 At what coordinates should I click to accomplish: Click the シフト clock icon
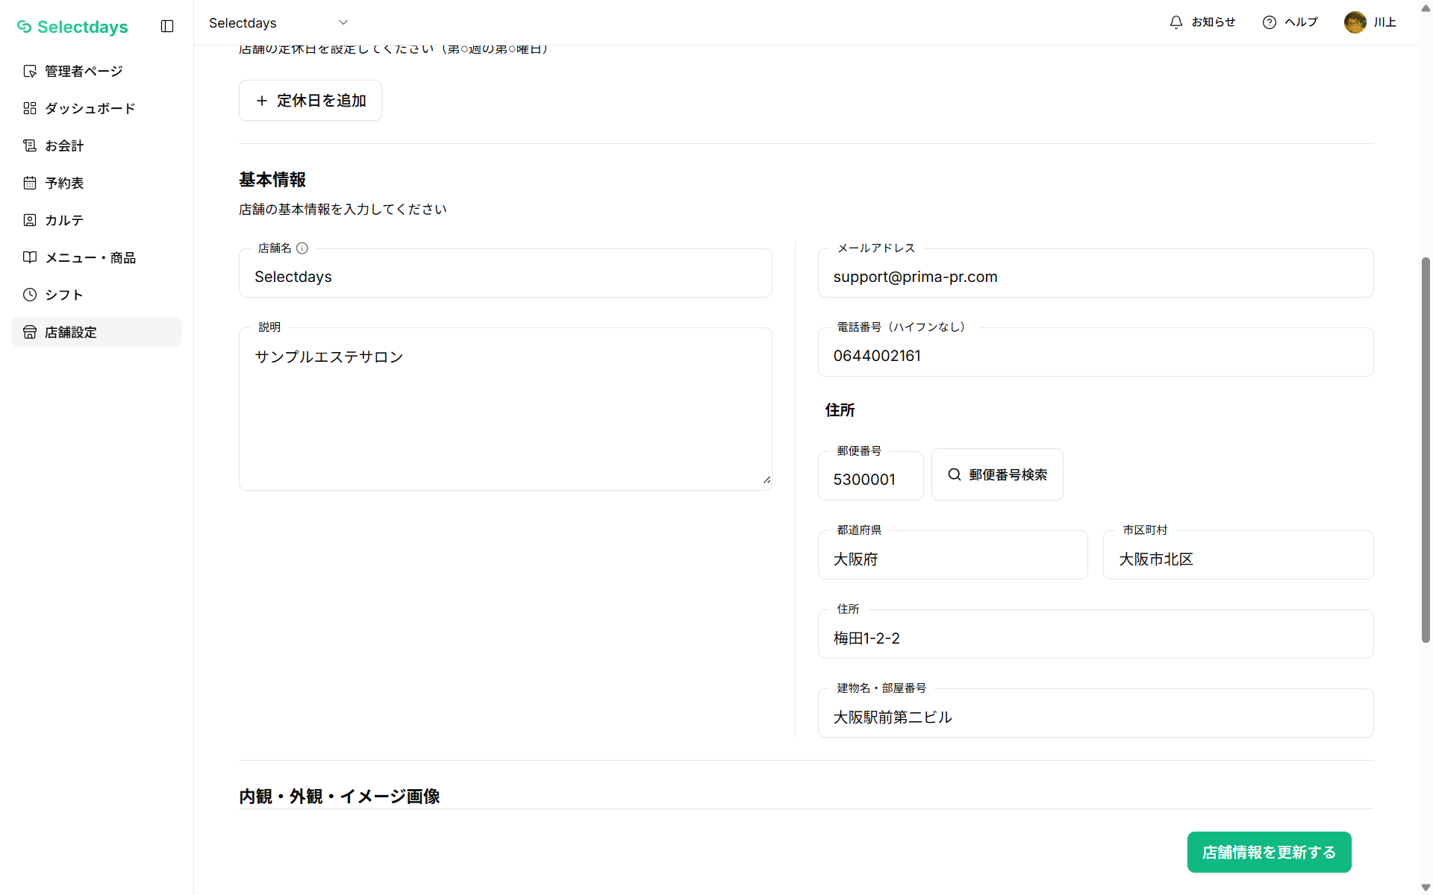pos(30,295)
